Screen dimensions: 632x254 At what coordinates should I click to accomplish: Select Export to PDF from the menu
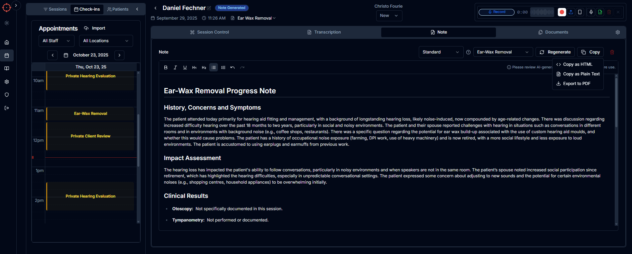(x=576, y=84)
